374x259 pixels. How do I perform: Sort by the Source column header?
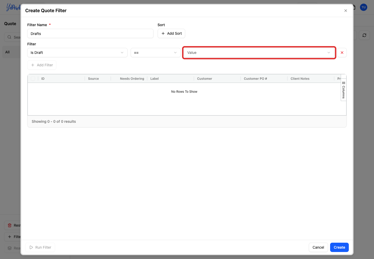(x=98, y=78)
